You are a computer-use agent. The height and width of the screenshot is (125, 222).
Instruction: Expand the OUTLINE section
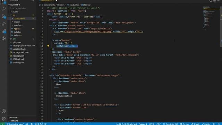coord(22,117)
